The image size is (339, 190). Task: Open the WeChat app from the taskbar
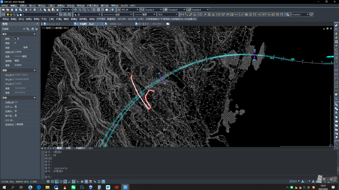click(73, 187)
